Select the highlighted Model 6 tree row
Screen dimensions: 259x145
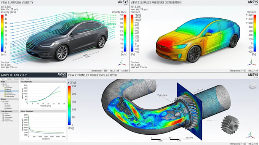click(9, 91)
